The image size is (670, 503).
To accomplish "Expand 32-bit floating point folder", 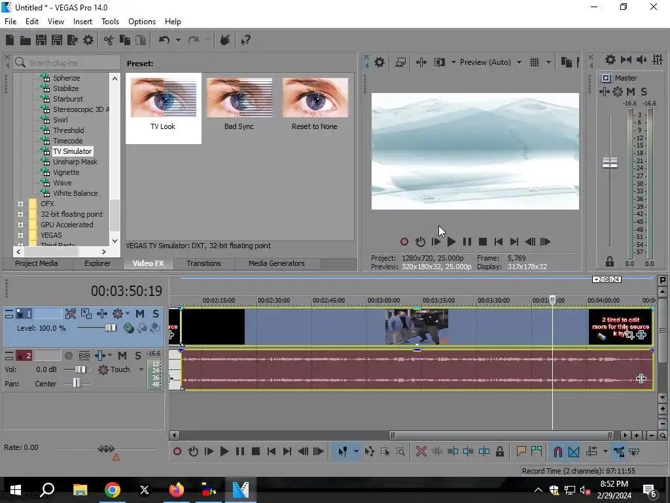I will click(x=20, y=214).
